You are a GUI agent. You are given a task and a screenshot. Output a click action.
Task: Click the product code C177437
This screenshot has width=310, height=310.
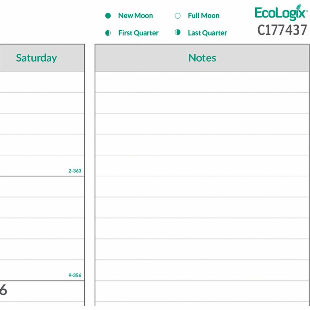click(x=282, y=30)
